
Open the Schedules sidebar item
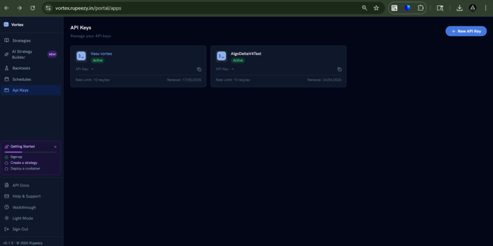point(22,79)
